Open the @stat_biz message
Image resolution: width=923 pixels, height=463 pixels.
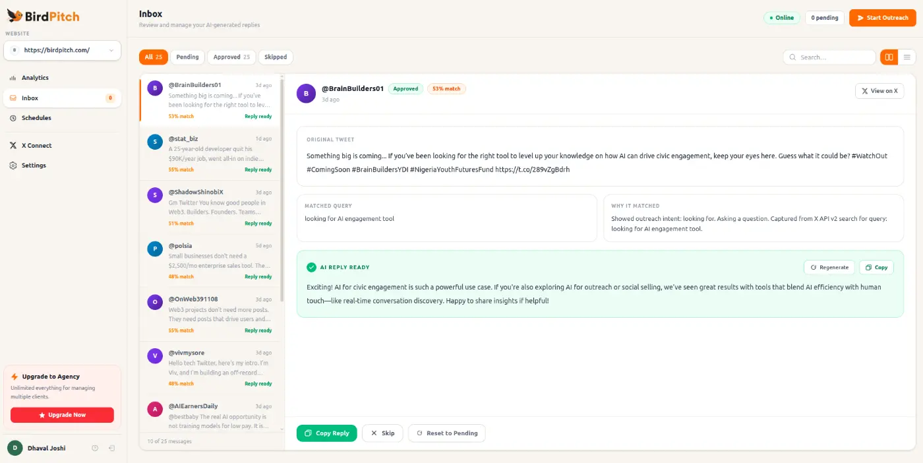[x=211, y=154]
